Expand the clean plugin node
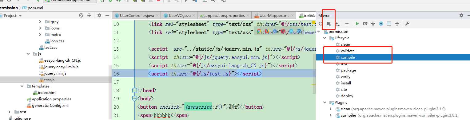470x120 pixels. pos(331,109)
